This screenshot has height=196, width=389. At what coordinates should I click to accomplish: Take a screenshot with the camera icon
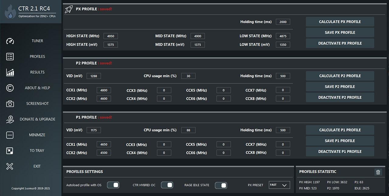pyautogui.click(x=10, y=103)
